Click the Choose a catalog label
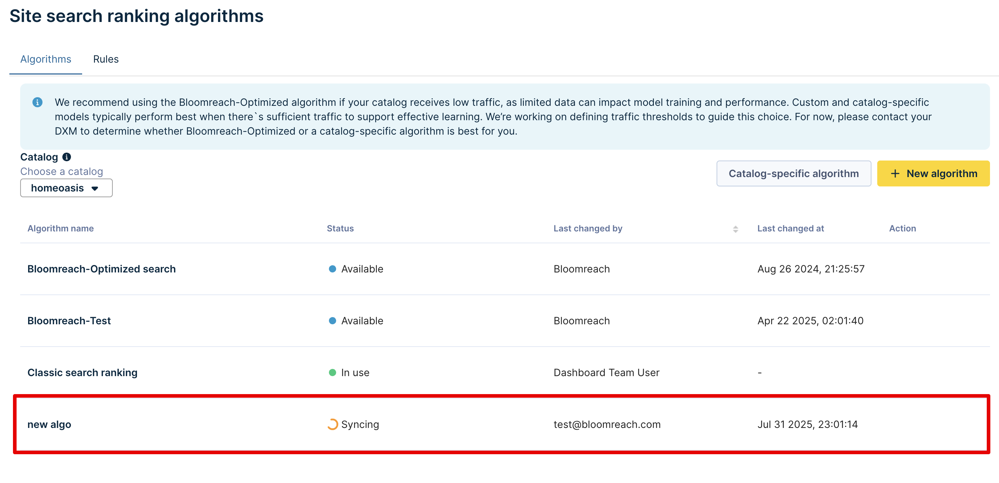999x483 pixels. tap(62, 172)
